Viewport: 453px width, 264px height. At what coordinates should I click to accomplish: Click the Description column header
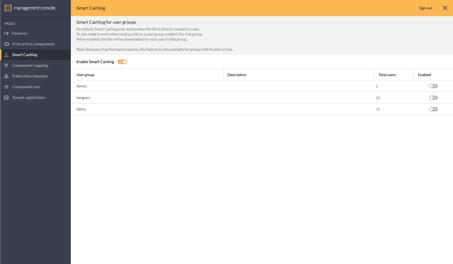pos(299,75)
